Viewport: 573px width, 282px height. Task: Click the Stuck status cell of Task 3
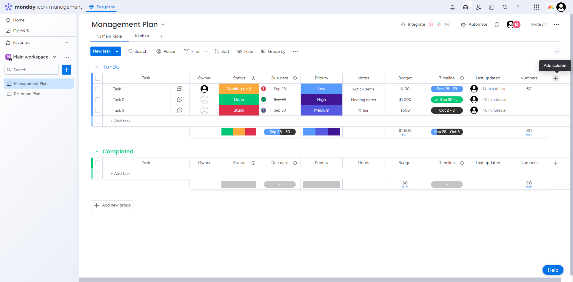pyautogui.click(x=239, y=110)
